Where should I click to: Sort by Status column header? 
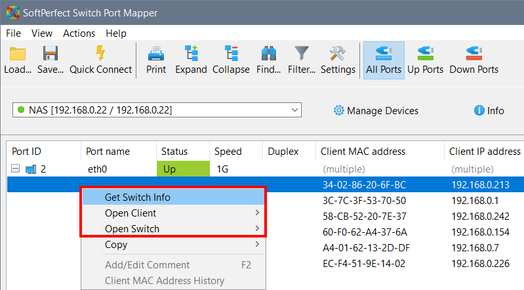183,152
